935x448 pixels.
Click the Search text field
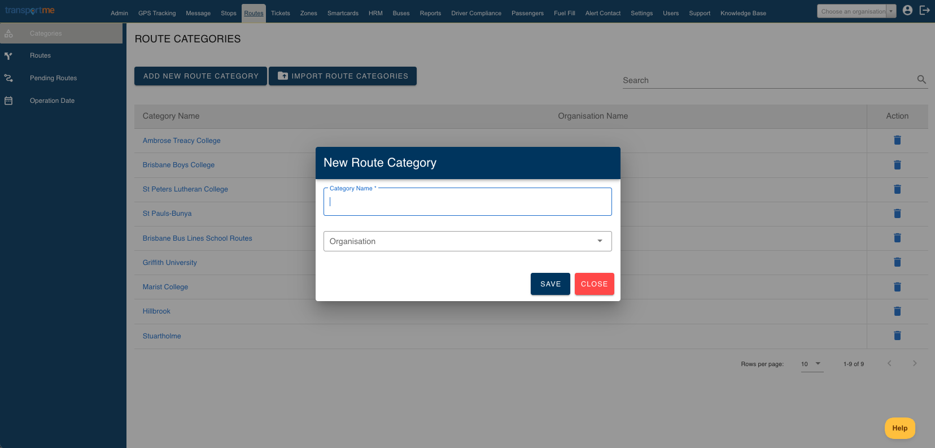point(768,80)
